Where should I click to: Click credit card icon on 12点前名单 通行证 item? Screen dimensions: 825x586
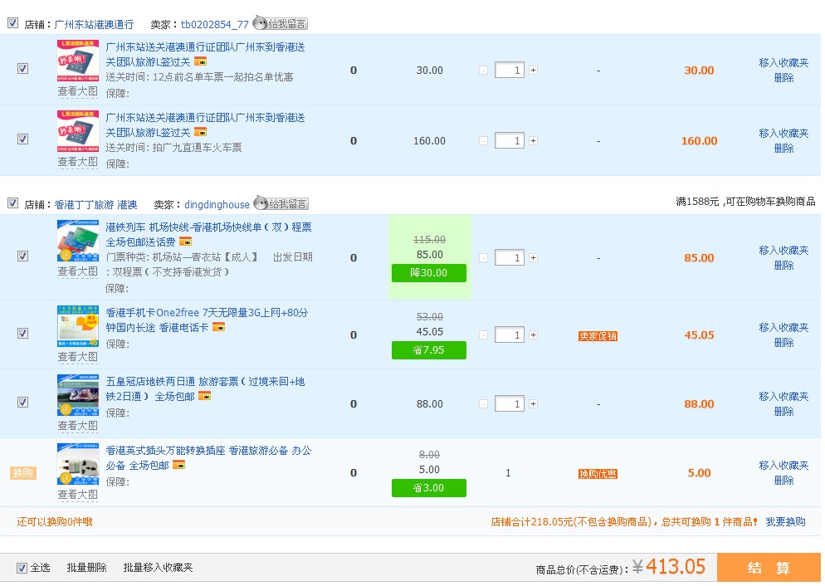point(200,61)
